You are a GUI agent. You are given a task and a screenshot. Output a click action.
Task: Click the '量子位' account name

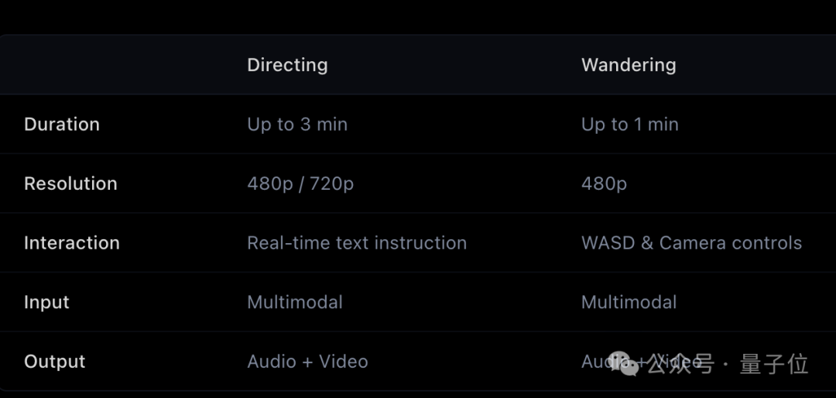[x=774, y=363]
